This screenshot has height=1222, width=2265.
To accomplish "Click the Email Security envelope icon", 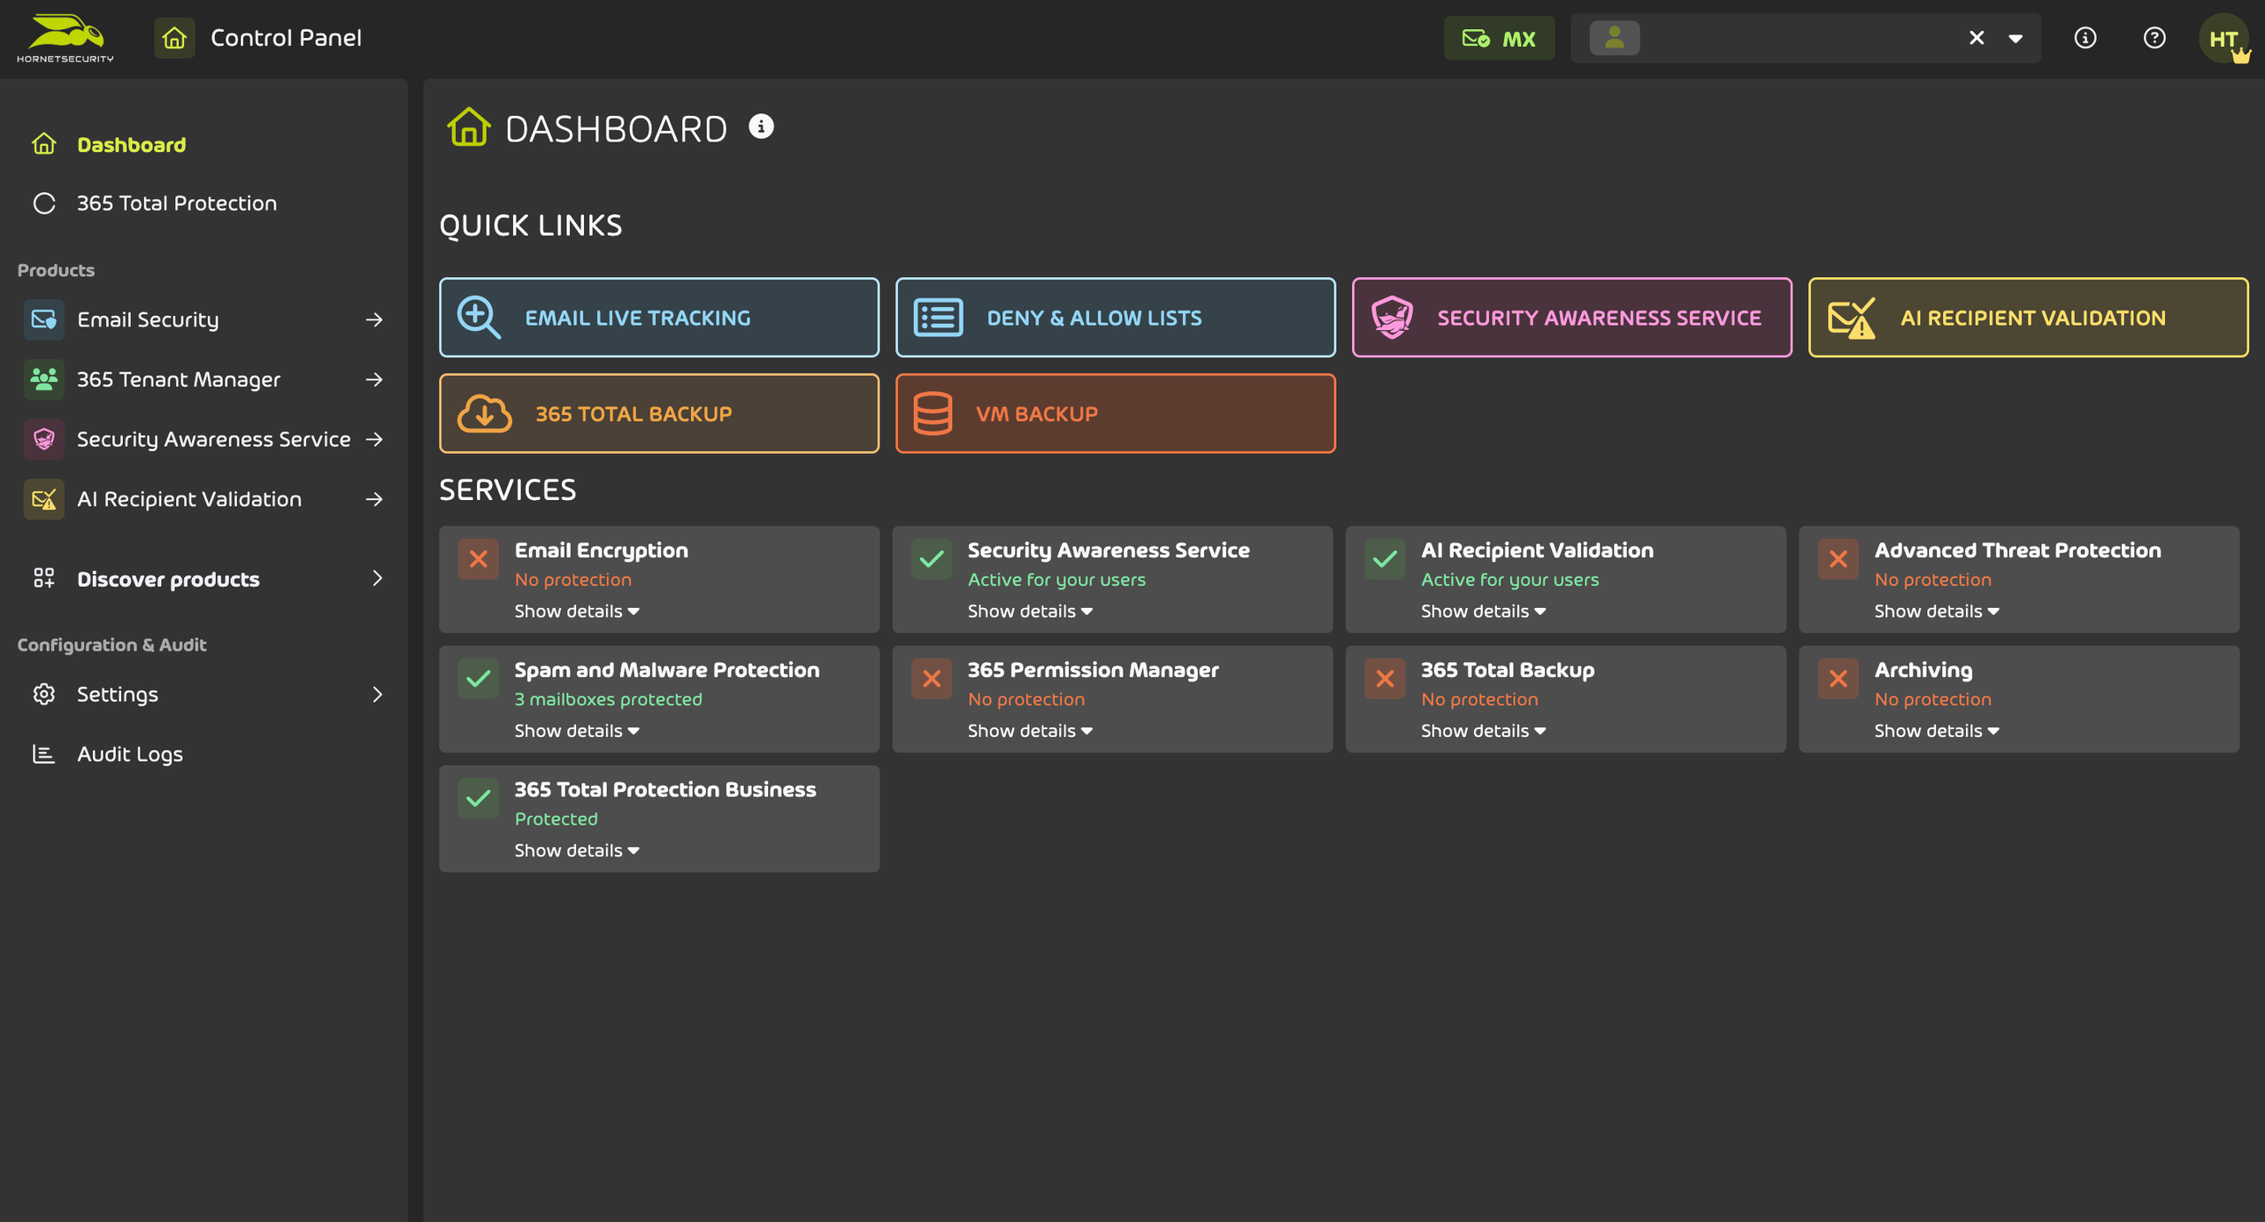I will tap(43, 319).
